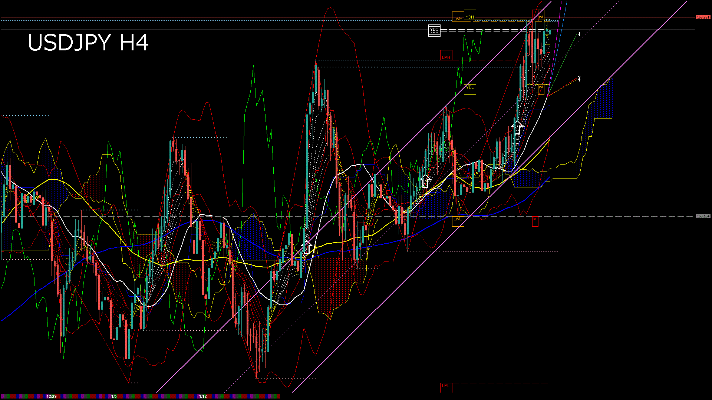Click the USDJPY H4 chart title

coord(88,42)
